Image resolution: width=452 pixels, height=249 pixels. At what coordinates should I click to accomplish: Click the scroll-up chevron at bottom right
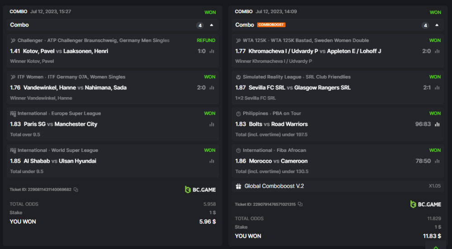pos(436,247)
